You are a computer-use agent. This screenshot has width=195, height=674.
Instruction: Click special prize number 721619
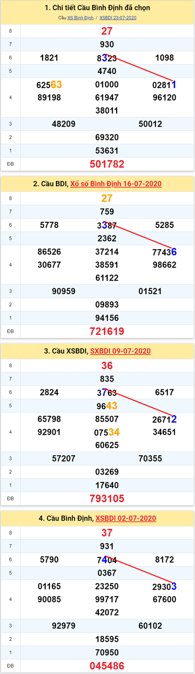(x=107, y=331)
